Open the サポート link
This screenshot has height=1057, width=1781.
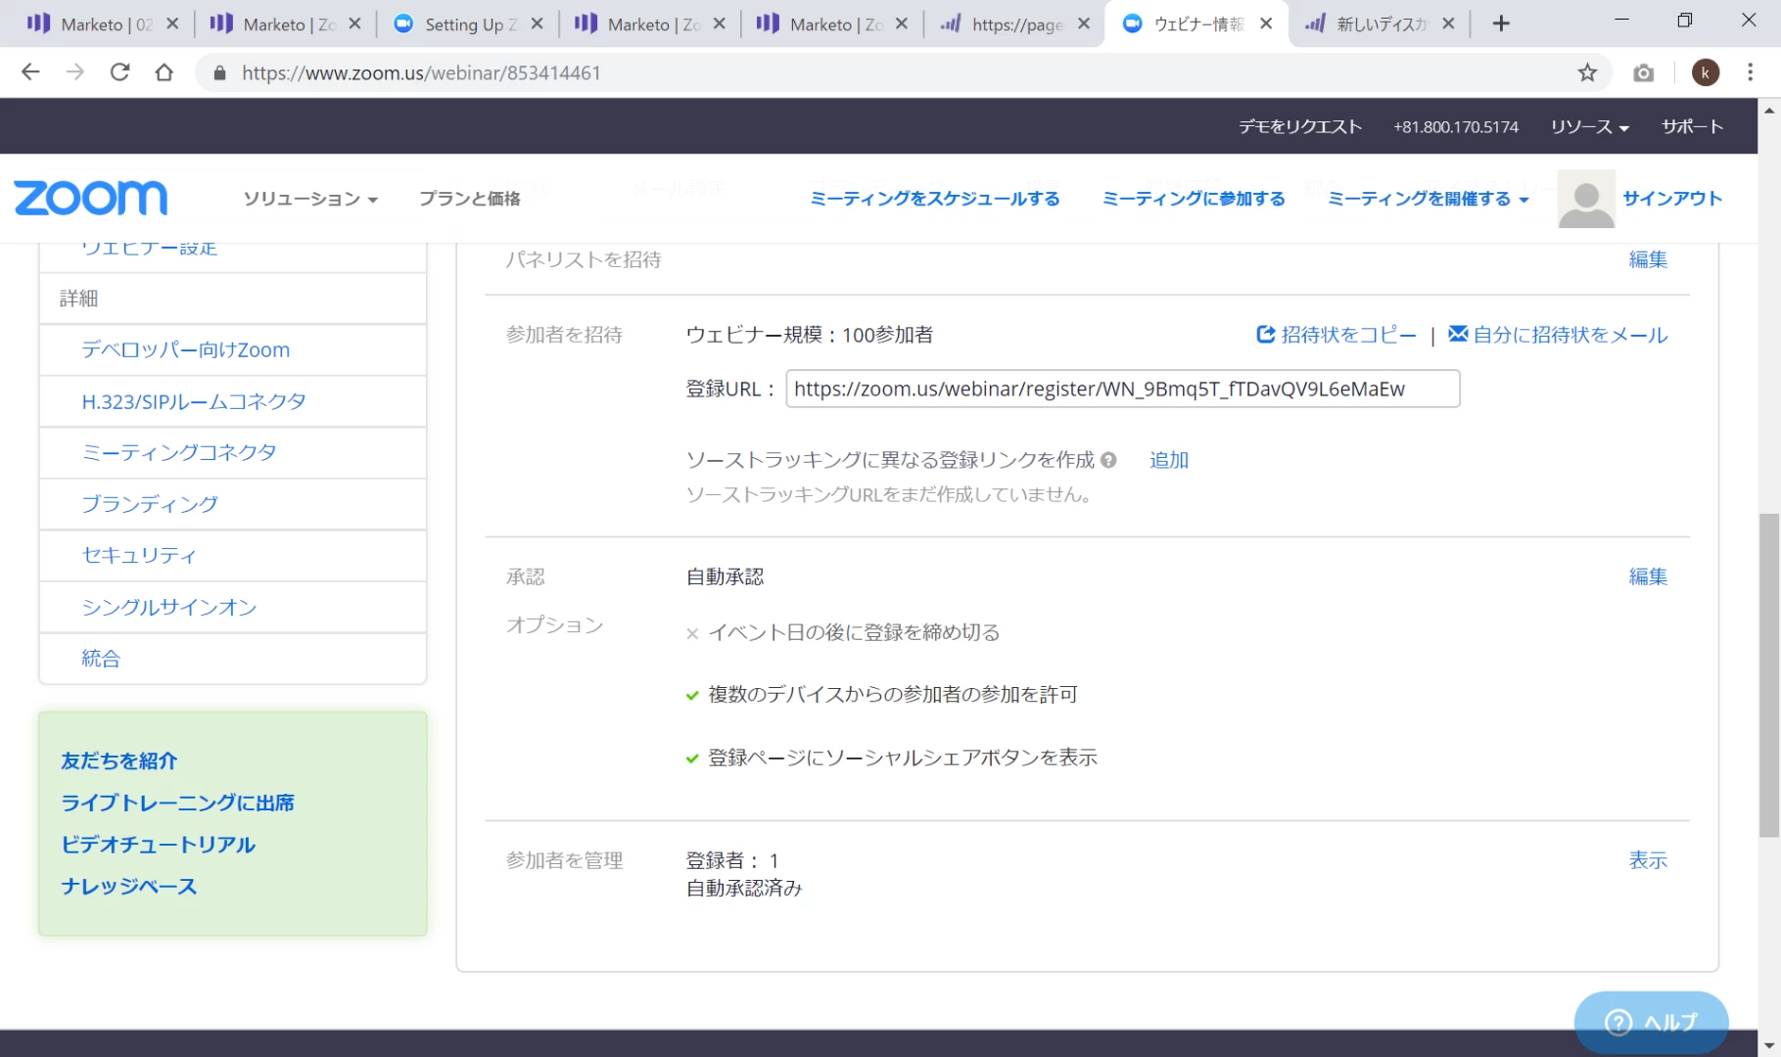1692,127
